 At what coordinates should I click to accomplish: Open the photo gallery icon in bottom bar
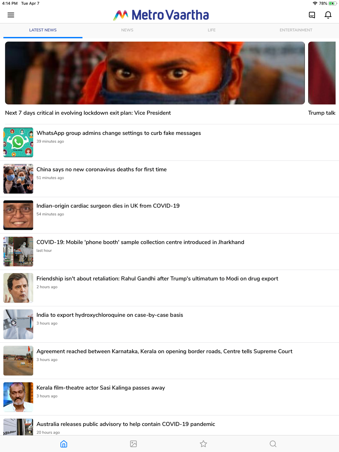[x=134, y=444]
